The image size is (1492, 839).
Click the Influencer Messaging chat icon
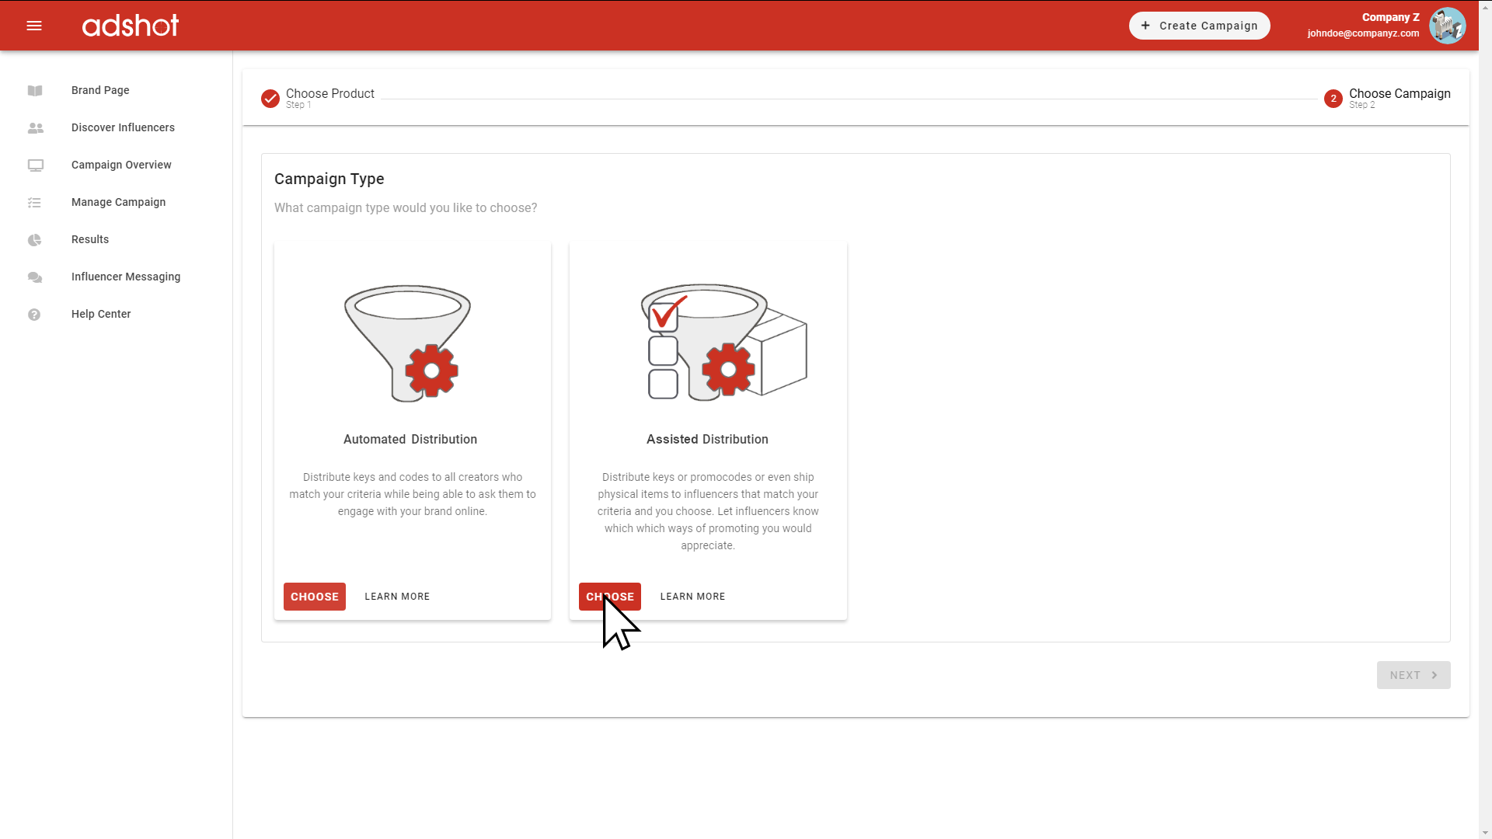[x=35, y=277]
